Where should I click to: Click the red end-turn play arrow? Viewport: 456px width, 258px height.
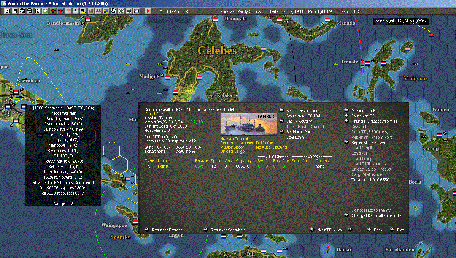click(x=148, y=11)
